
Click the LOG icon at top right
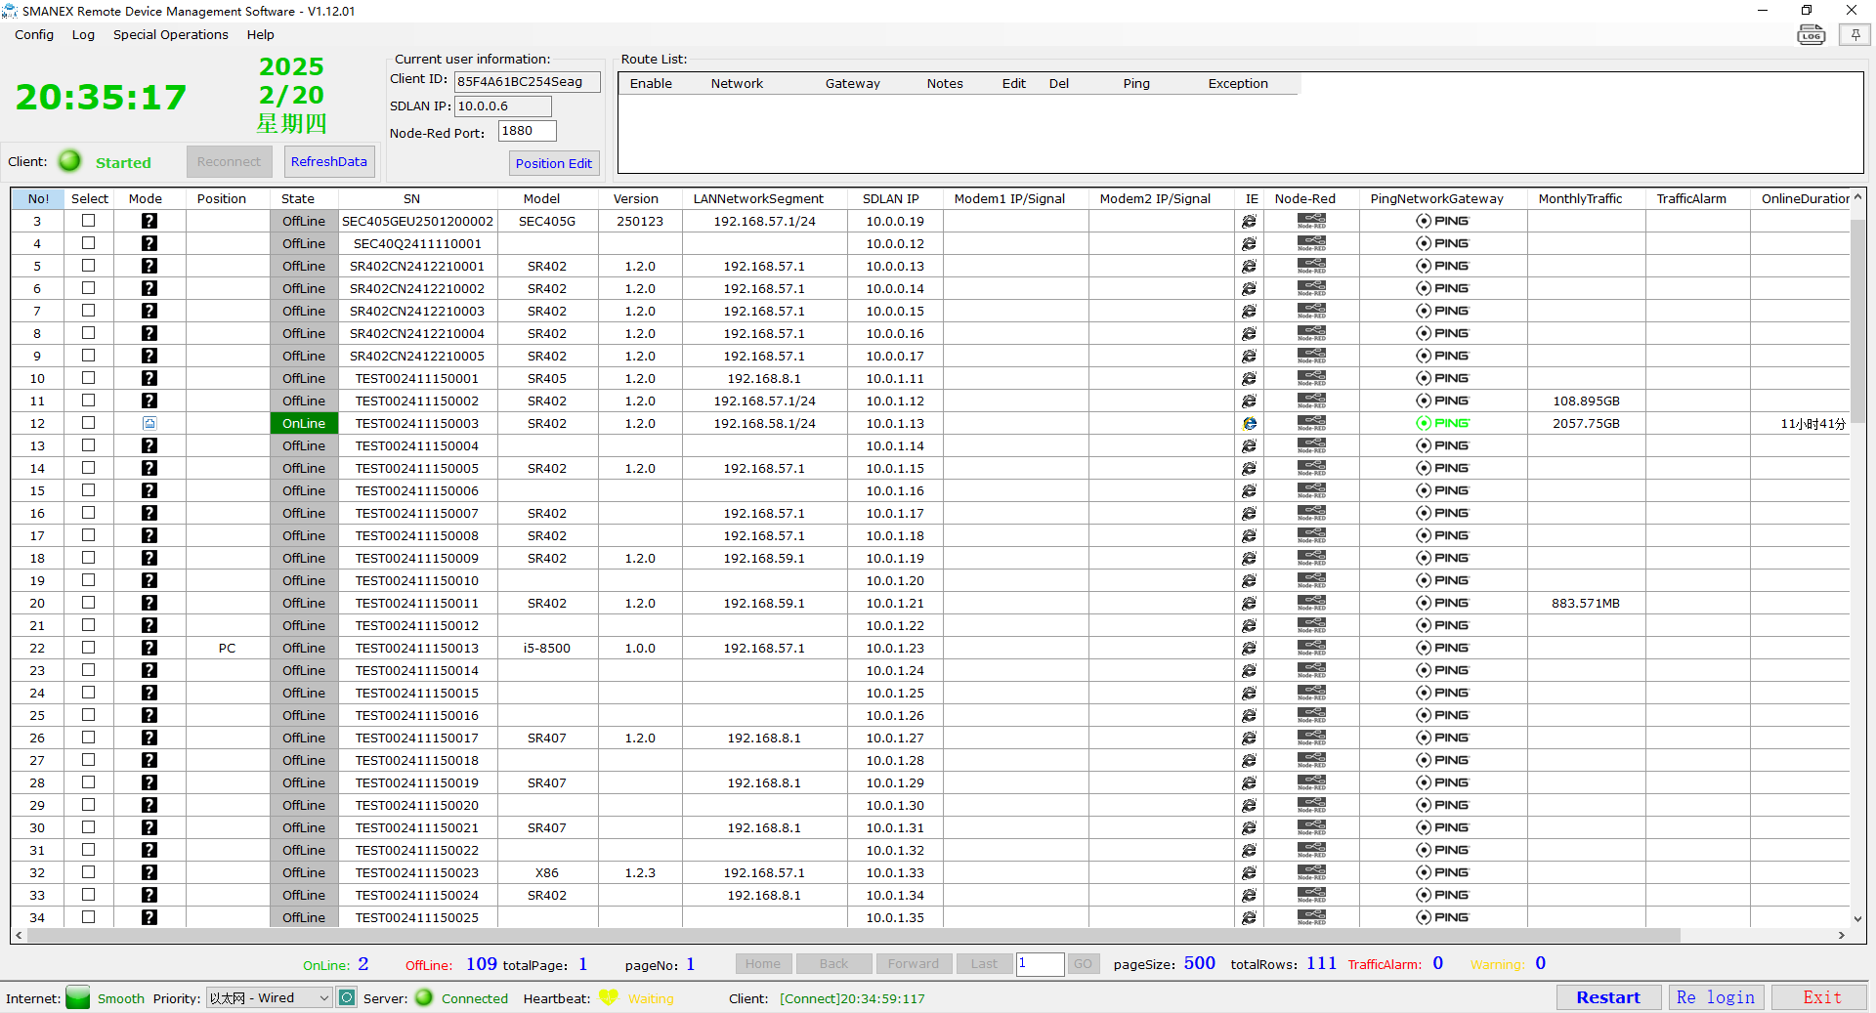[x=1811, y=35]
